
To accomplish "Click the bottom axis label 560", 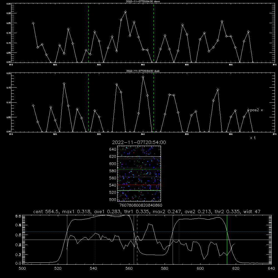I will pyautogui.click(x=129, y=269).
